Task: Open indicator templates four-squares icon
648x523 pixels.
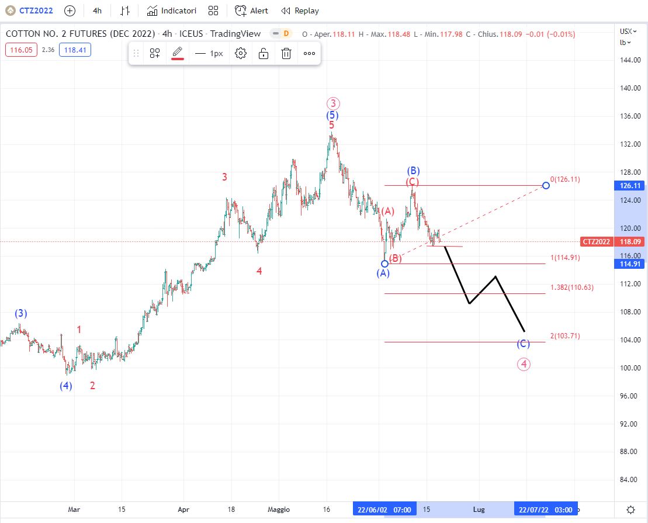Action: point(213,11)
